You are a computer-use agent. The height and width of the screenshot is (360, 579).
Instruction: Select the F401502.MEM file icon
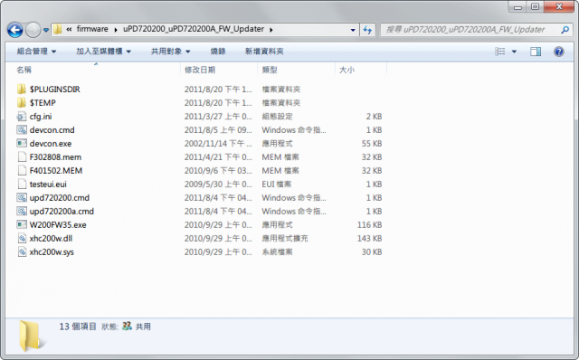pyautogui.click(x=22, y=171)
